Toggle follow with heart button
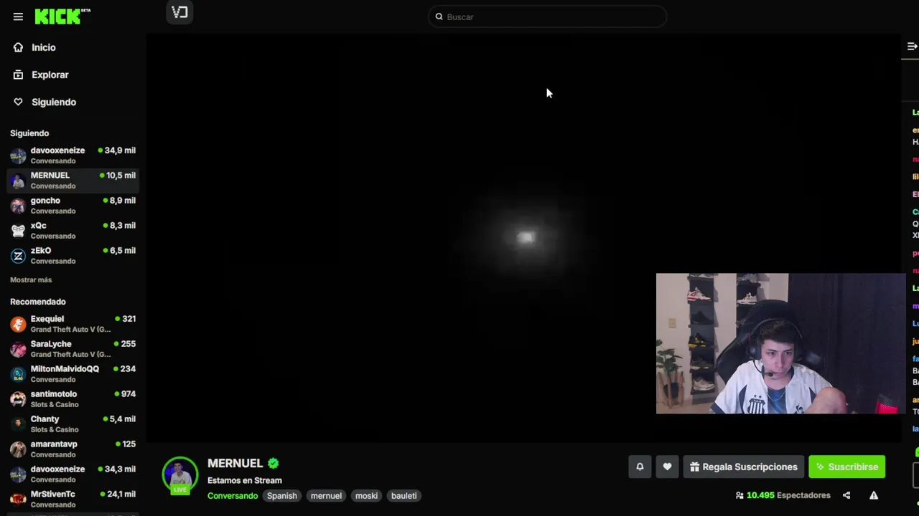919x516 pixels. pos(667,467)
